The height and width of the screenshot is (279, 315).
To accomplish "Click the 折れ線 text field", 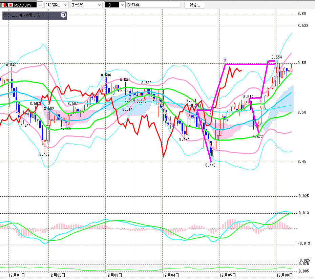I will [156, 5].
